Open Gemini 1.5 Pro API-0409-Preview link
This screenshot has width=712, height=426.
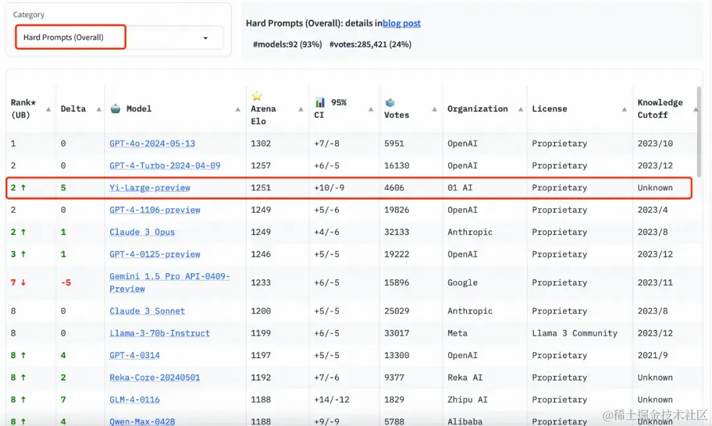pyautogui.click(x=169, y=282)
